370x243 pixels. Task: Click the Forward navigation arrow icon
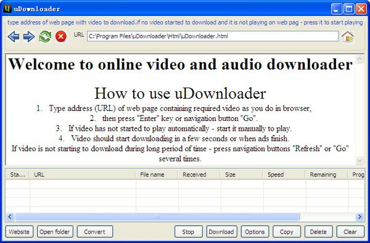click(29, 37)
